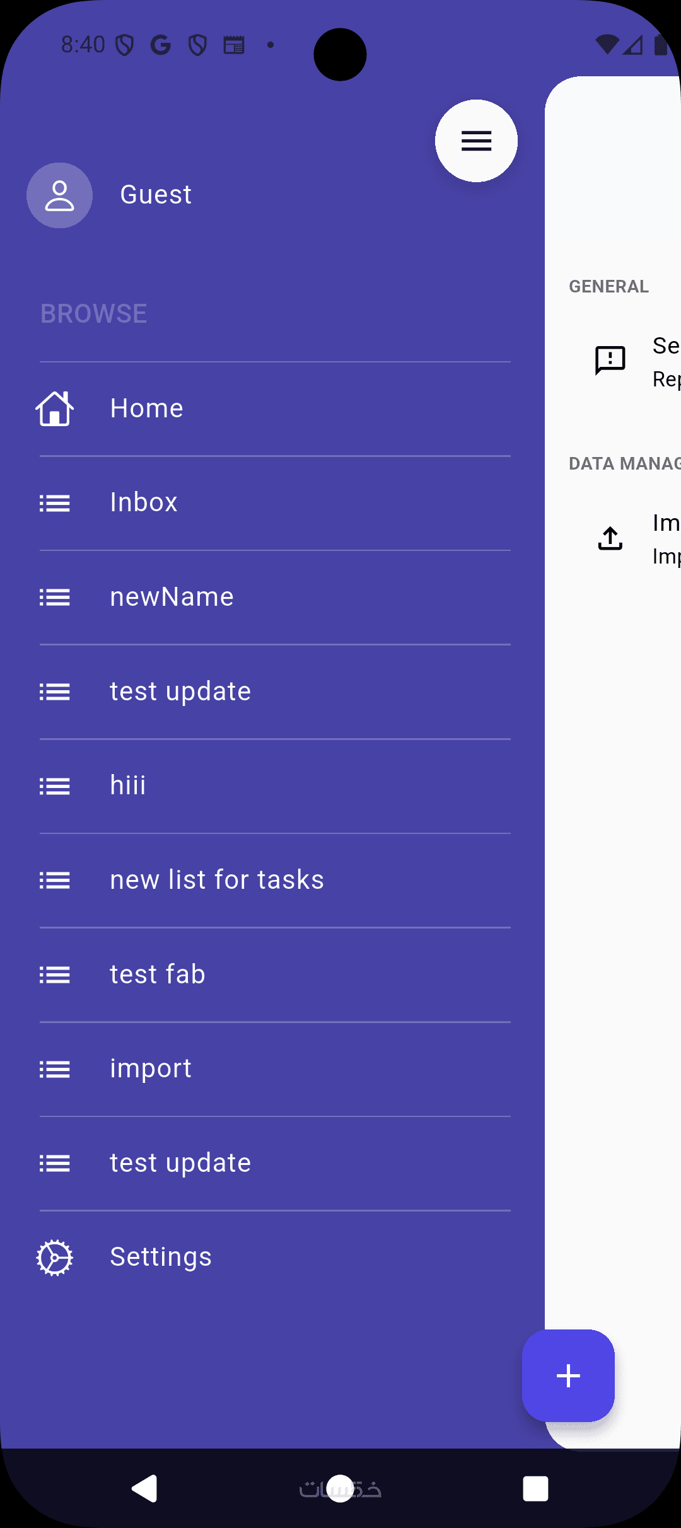Click the Home house icon
Screen dimensions: 681x1528
click(55, 408)
